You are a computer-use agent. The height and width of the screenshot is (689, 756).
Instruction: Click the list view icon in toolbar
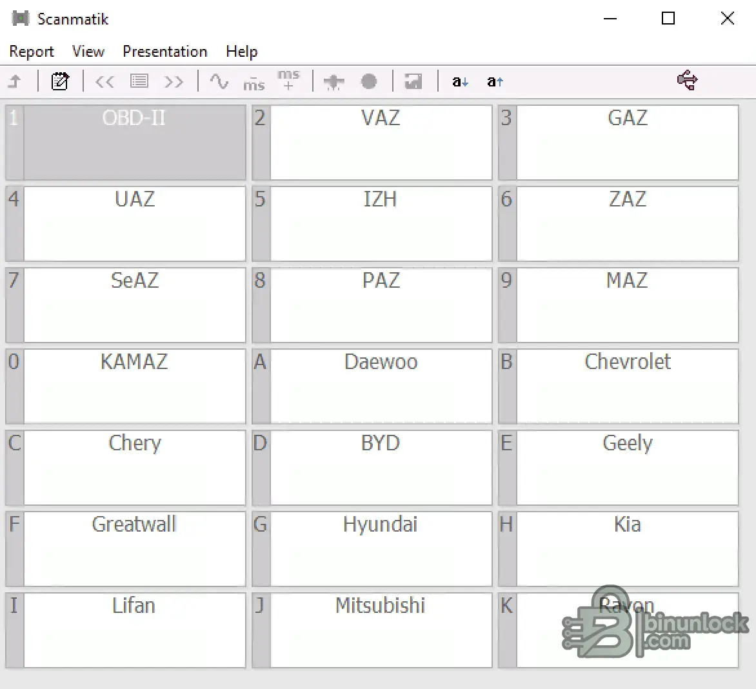point(139,81)
